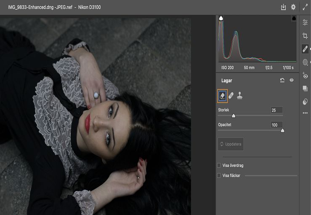Screen dimensions: 311x215
Task: Select the content-aware eraser tool
Action: [222, 96]
